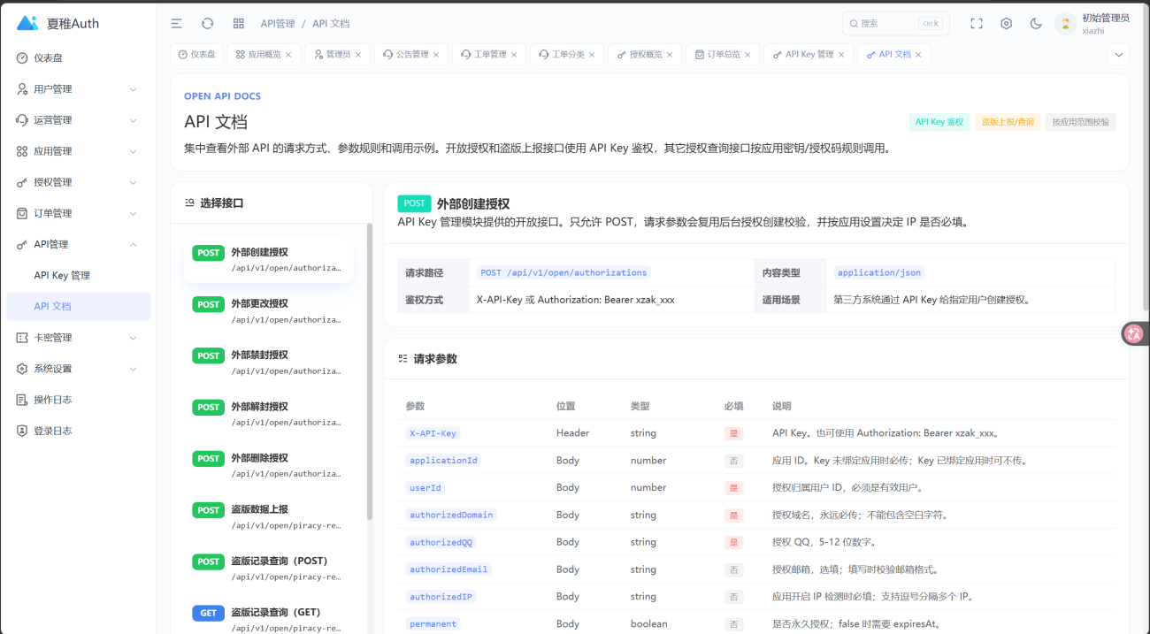Open API Key 管理 in sidebar
This screenshot has width=1150, height=634.
coord(78,276)
